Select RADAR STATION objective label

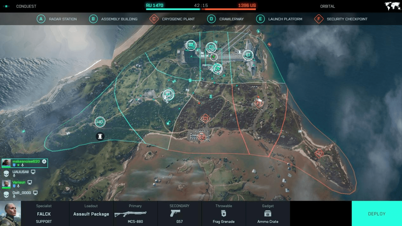pos(63,19)
